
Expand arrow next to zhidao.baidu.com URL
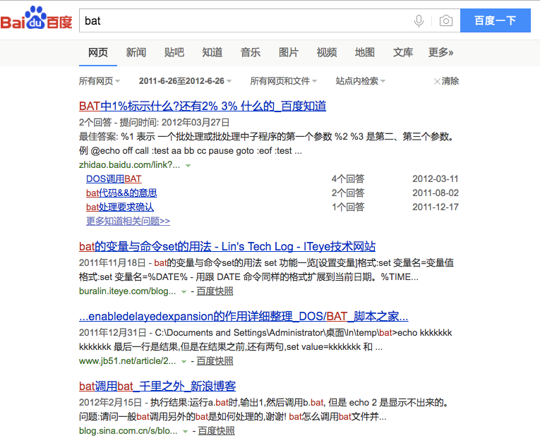click(188, 165)
